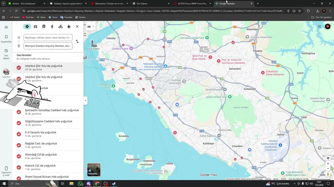This screenshot has height=187, width=334.
Task: Open Street View pegman
Action: click(328, 174)
